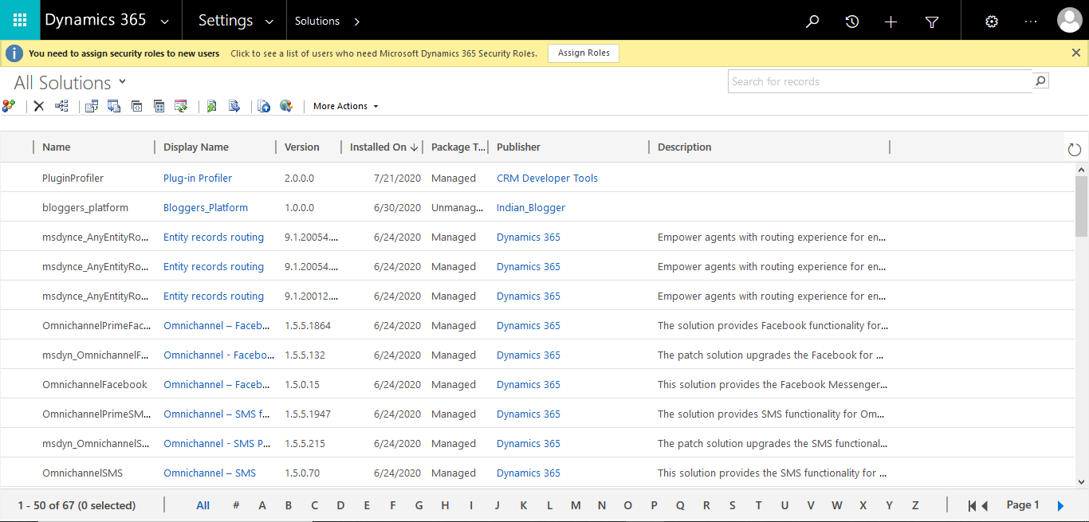Open the More Actions dropdown

point(344,105)
